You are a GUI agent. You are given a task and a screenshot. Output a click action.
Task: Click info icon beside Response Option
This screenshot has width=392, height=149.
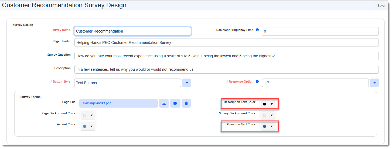tap(257, 81)
